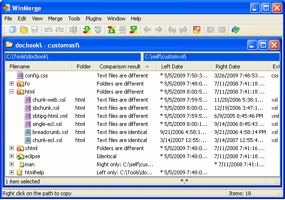Click the All Right toolbar icon
The width and height of the screenshot is (285, 200).
(x=211, y=29)
